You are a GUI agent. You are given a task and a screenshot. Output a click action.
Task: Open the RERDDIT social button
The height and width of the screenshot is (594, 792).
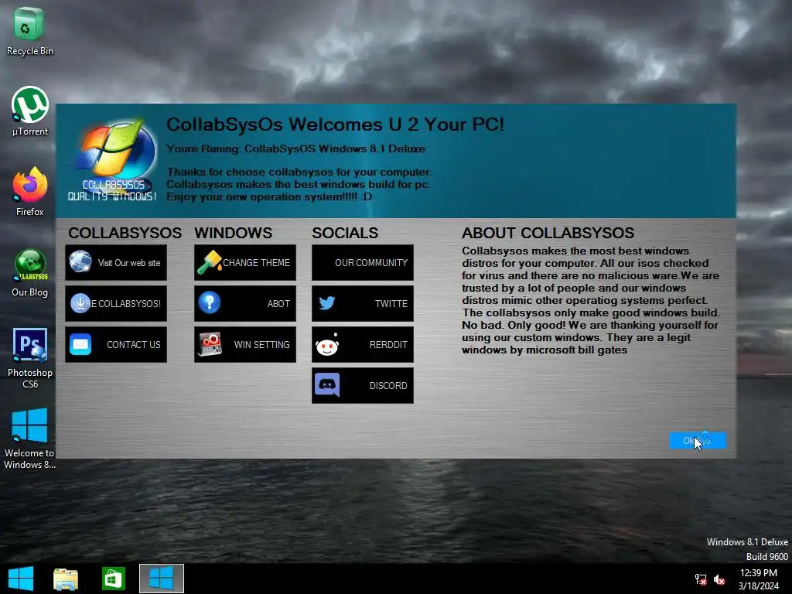363,344
